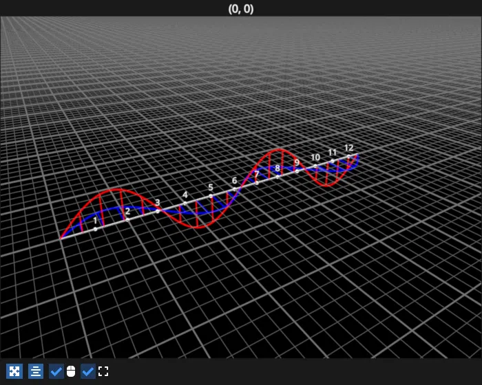This screenshot has width=482, height=385.
Task: Select the axis label 10
Action: pos(315,157)
